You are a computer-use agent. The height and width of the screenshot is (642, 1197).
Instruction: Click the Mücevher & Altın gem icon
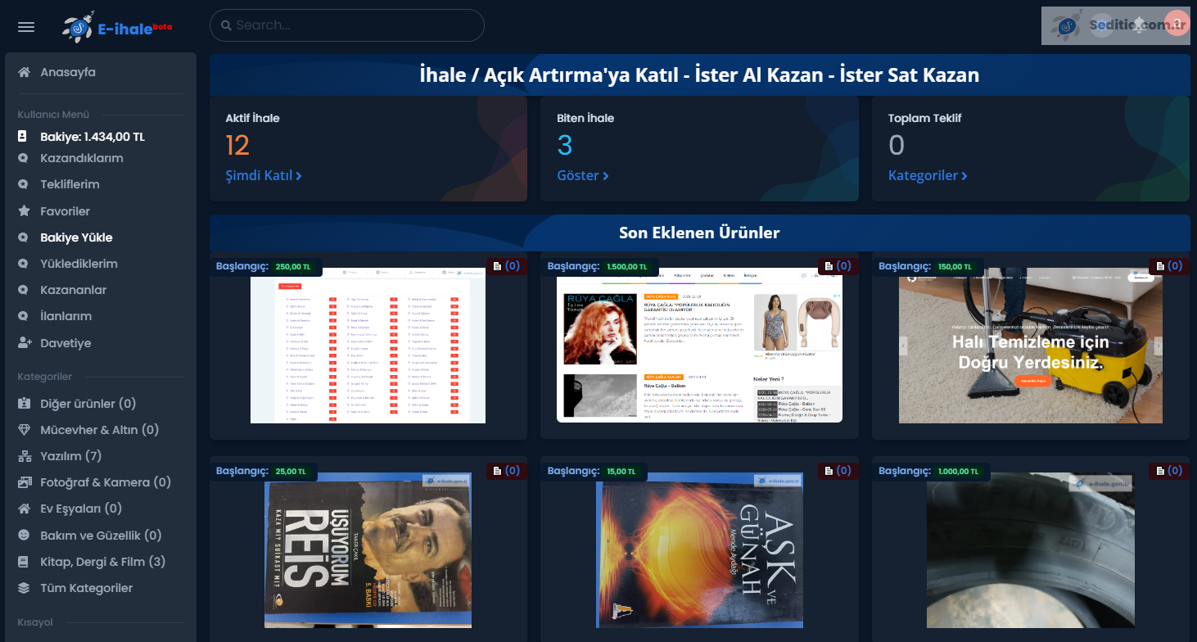click(25, 430)
